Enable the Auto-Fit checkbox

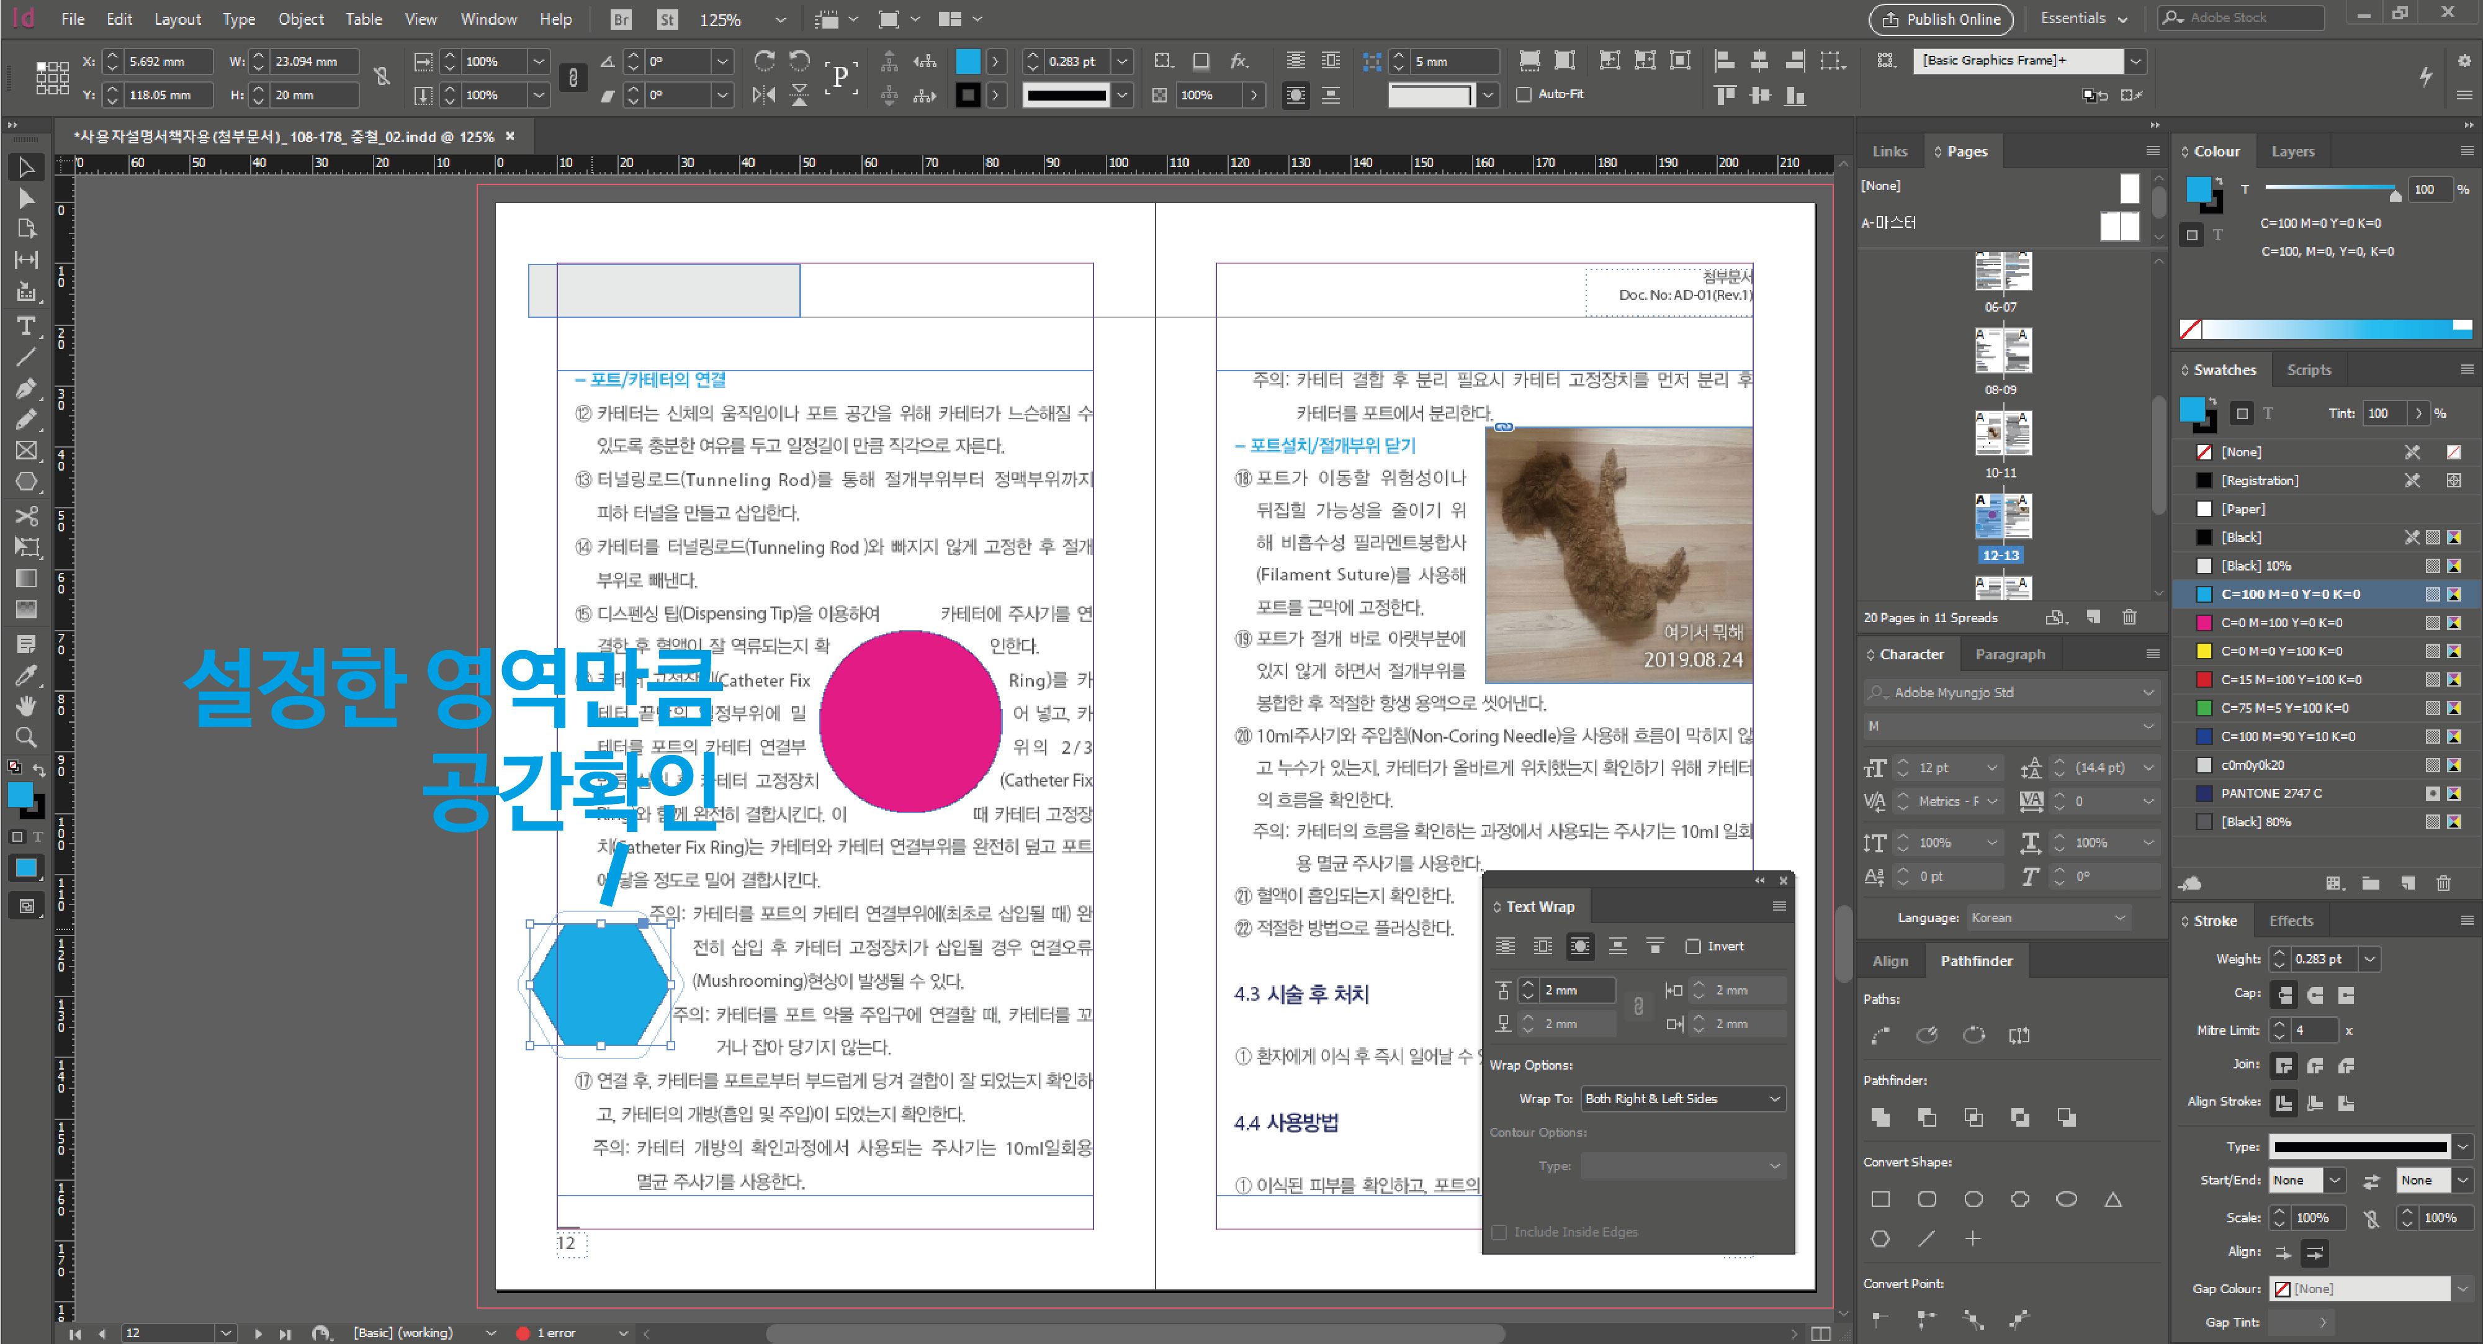click(1524, 94)
